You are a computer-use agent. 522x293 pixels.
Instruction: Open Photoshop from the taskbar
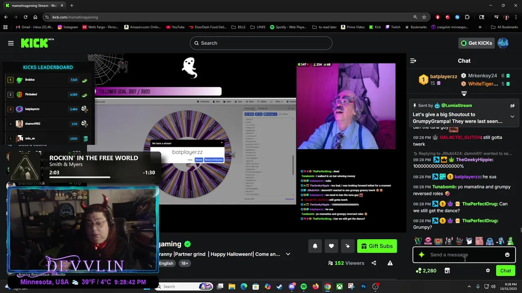[x=363, y=286]
